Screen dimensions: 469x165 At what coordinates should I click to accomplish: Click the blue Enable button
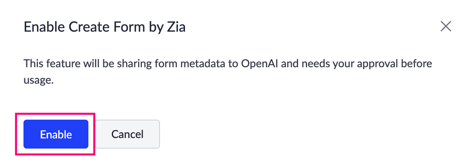pyautogui.click(x=56, y=134)
